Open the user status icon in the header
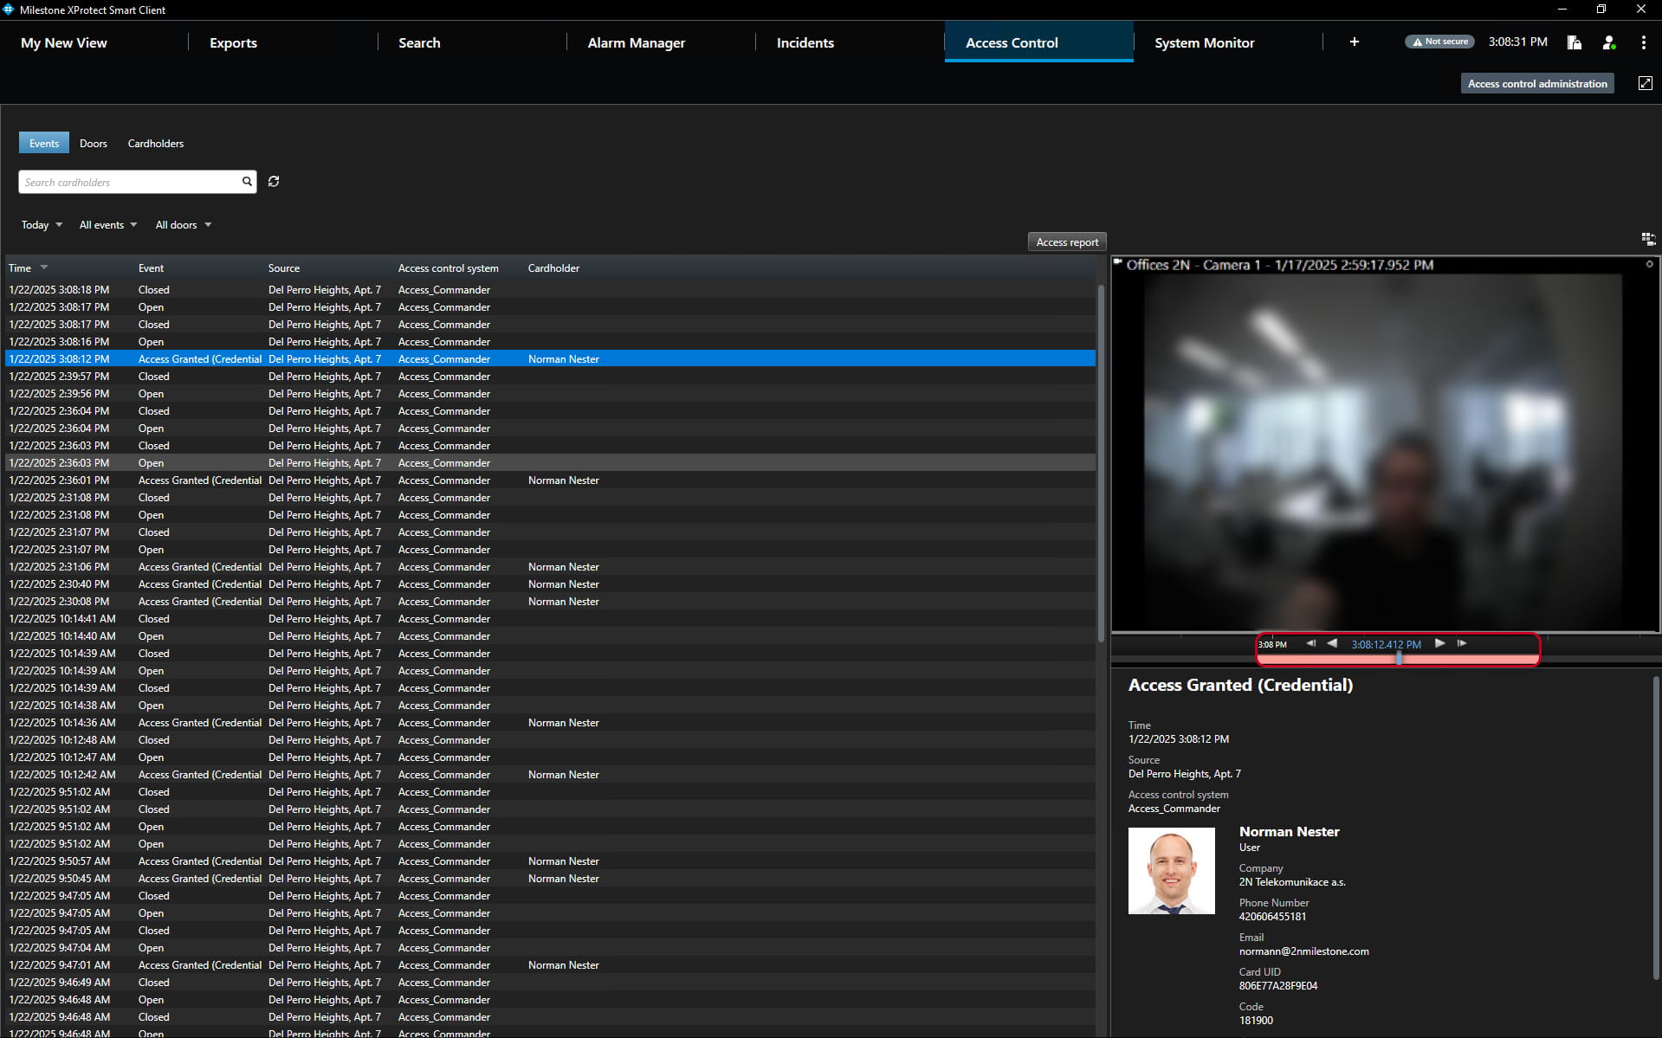Viewport: 1662px width, 1038px height. (x=1609, y=42)
